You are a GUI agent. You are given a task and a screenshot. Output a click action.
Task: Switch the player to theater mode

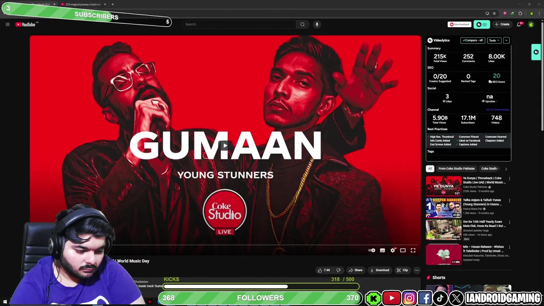click(403, 250)
